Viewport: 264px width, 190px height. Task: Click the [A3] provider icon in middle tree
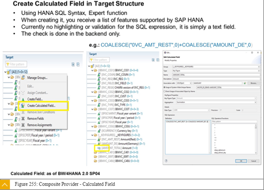[92, 66]
